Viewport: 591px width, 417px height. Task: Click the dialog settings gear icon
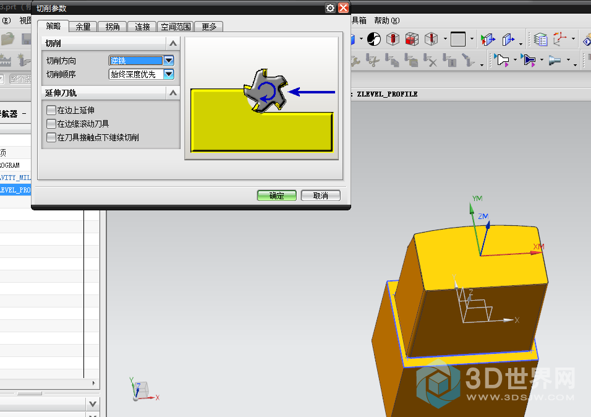pos(330,8)
